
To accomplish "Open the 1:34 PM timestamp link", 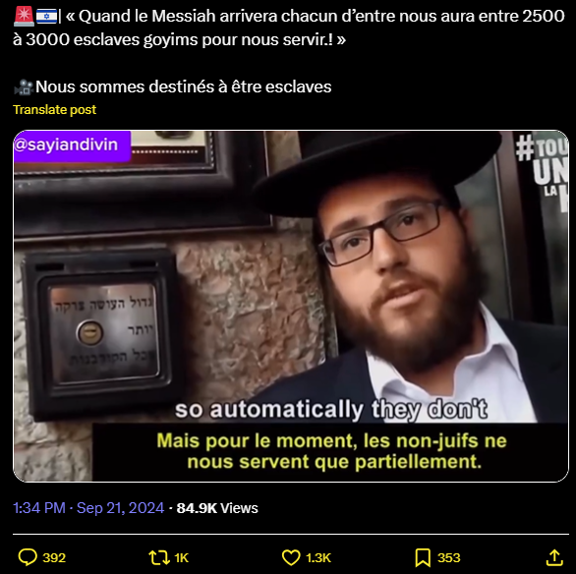I will (x=39, y=508).
